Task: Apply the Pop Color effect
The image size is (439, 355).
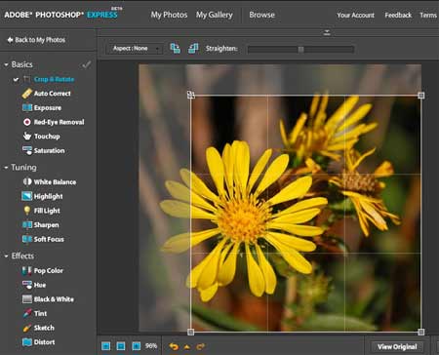Action: pyautogui.click(x=43, y=270)
